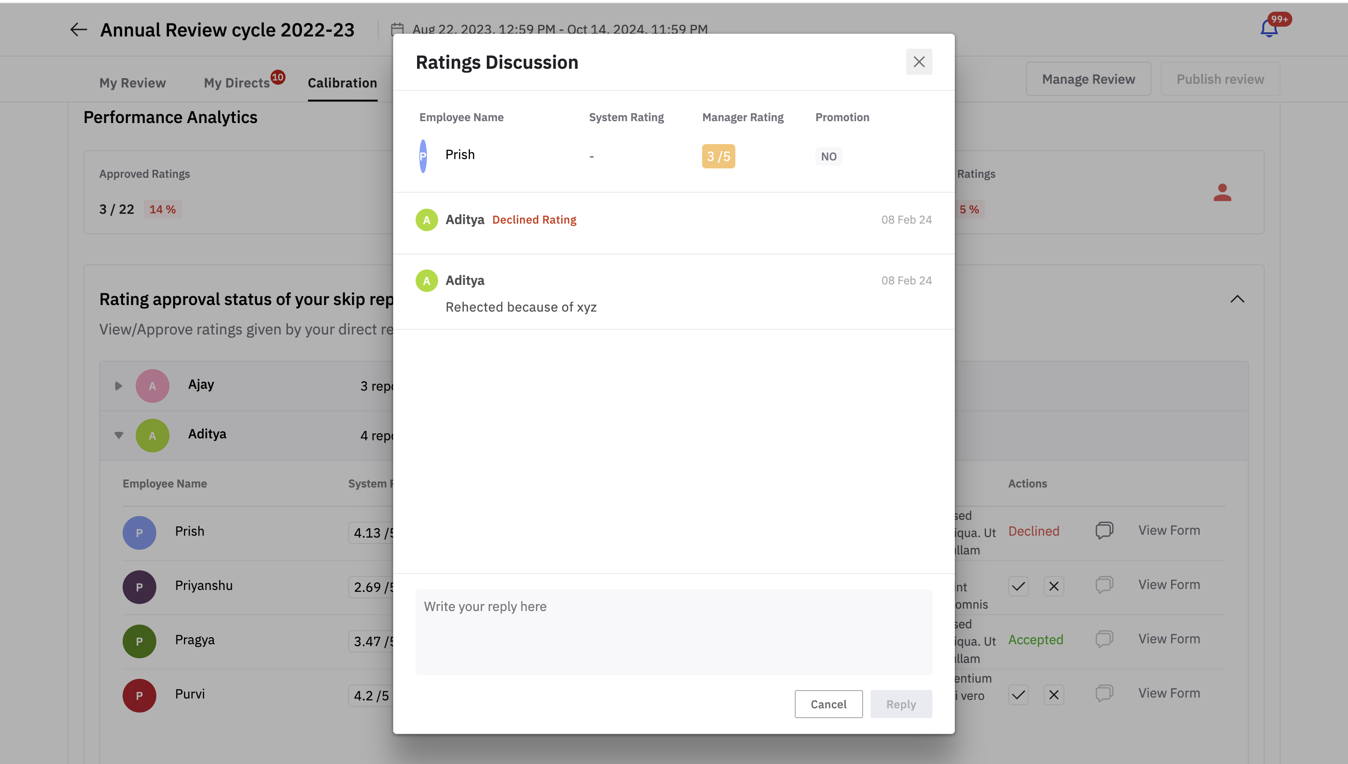Open comment icon in Purvi's row
This screenshot has width=1348, height=764.
pos(1104,693)
